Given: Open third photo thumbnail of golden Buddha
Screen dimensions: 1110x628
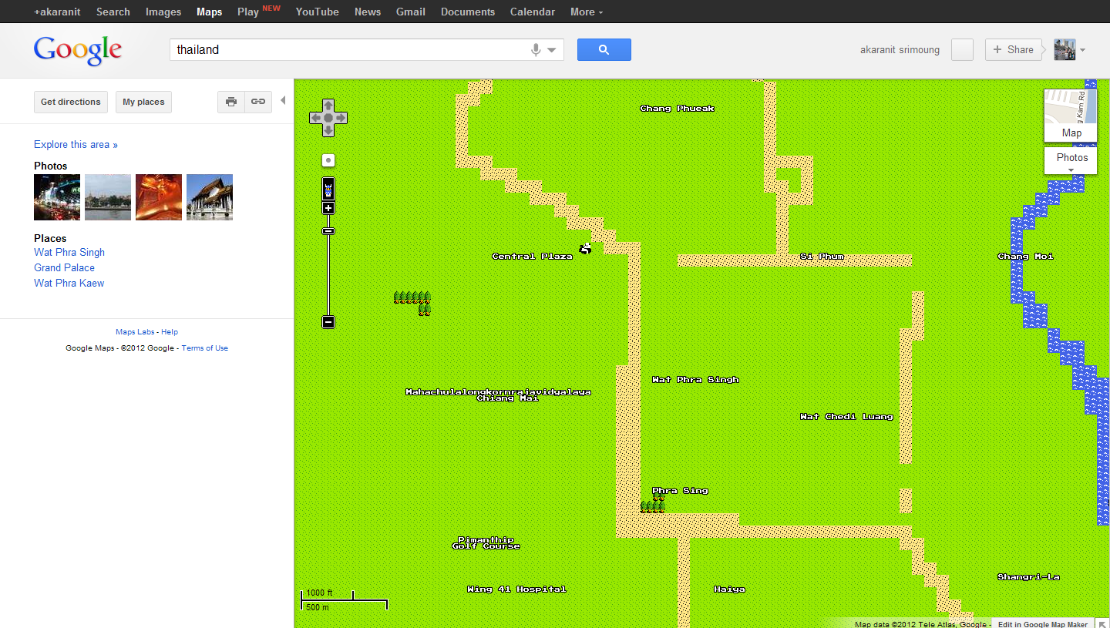Looking at the screenshot, I should coord(159,197).
